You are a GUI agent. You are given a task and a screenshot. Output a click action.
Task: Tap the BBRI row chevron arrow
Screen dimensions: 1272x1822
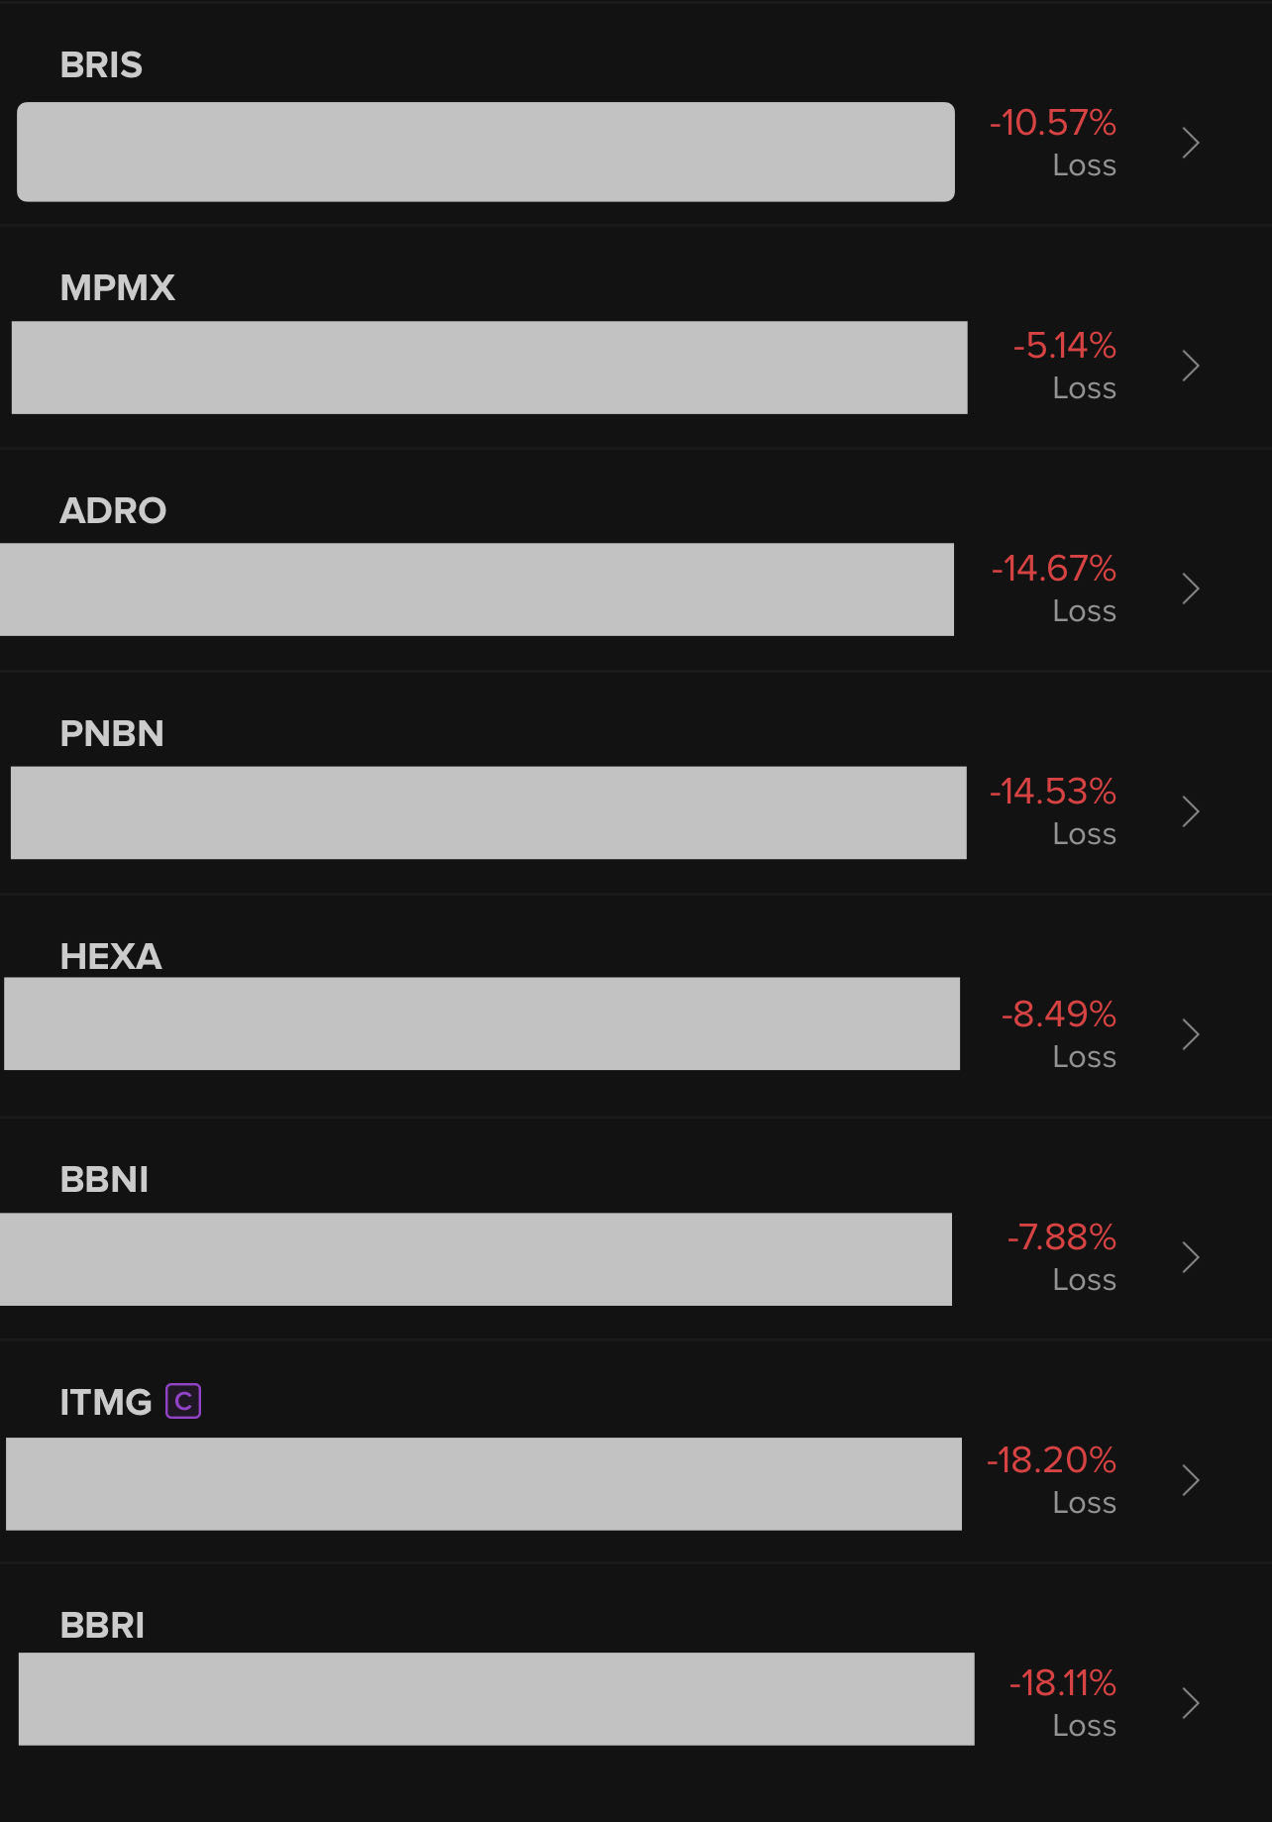pyautogui.click(x=1191, y=1704)
